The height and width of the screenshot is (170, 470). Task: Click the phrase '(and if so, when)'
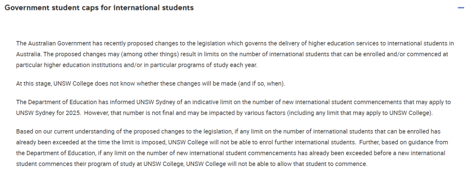pos(262,84)
